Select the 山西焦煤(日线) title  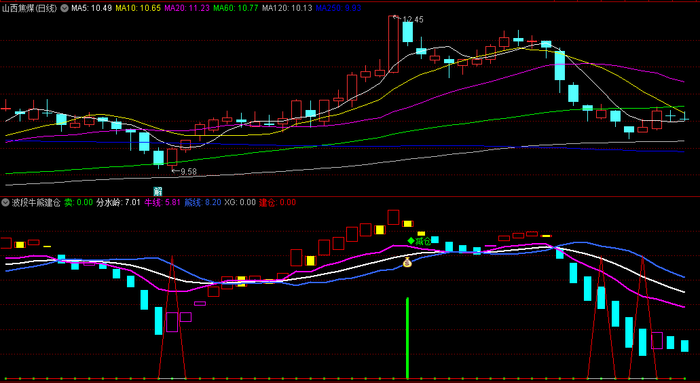(x=29, y=8)
